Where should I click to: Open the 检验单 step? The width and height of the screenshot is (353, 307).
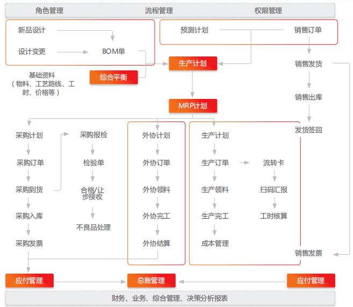[x=93, y=162]
